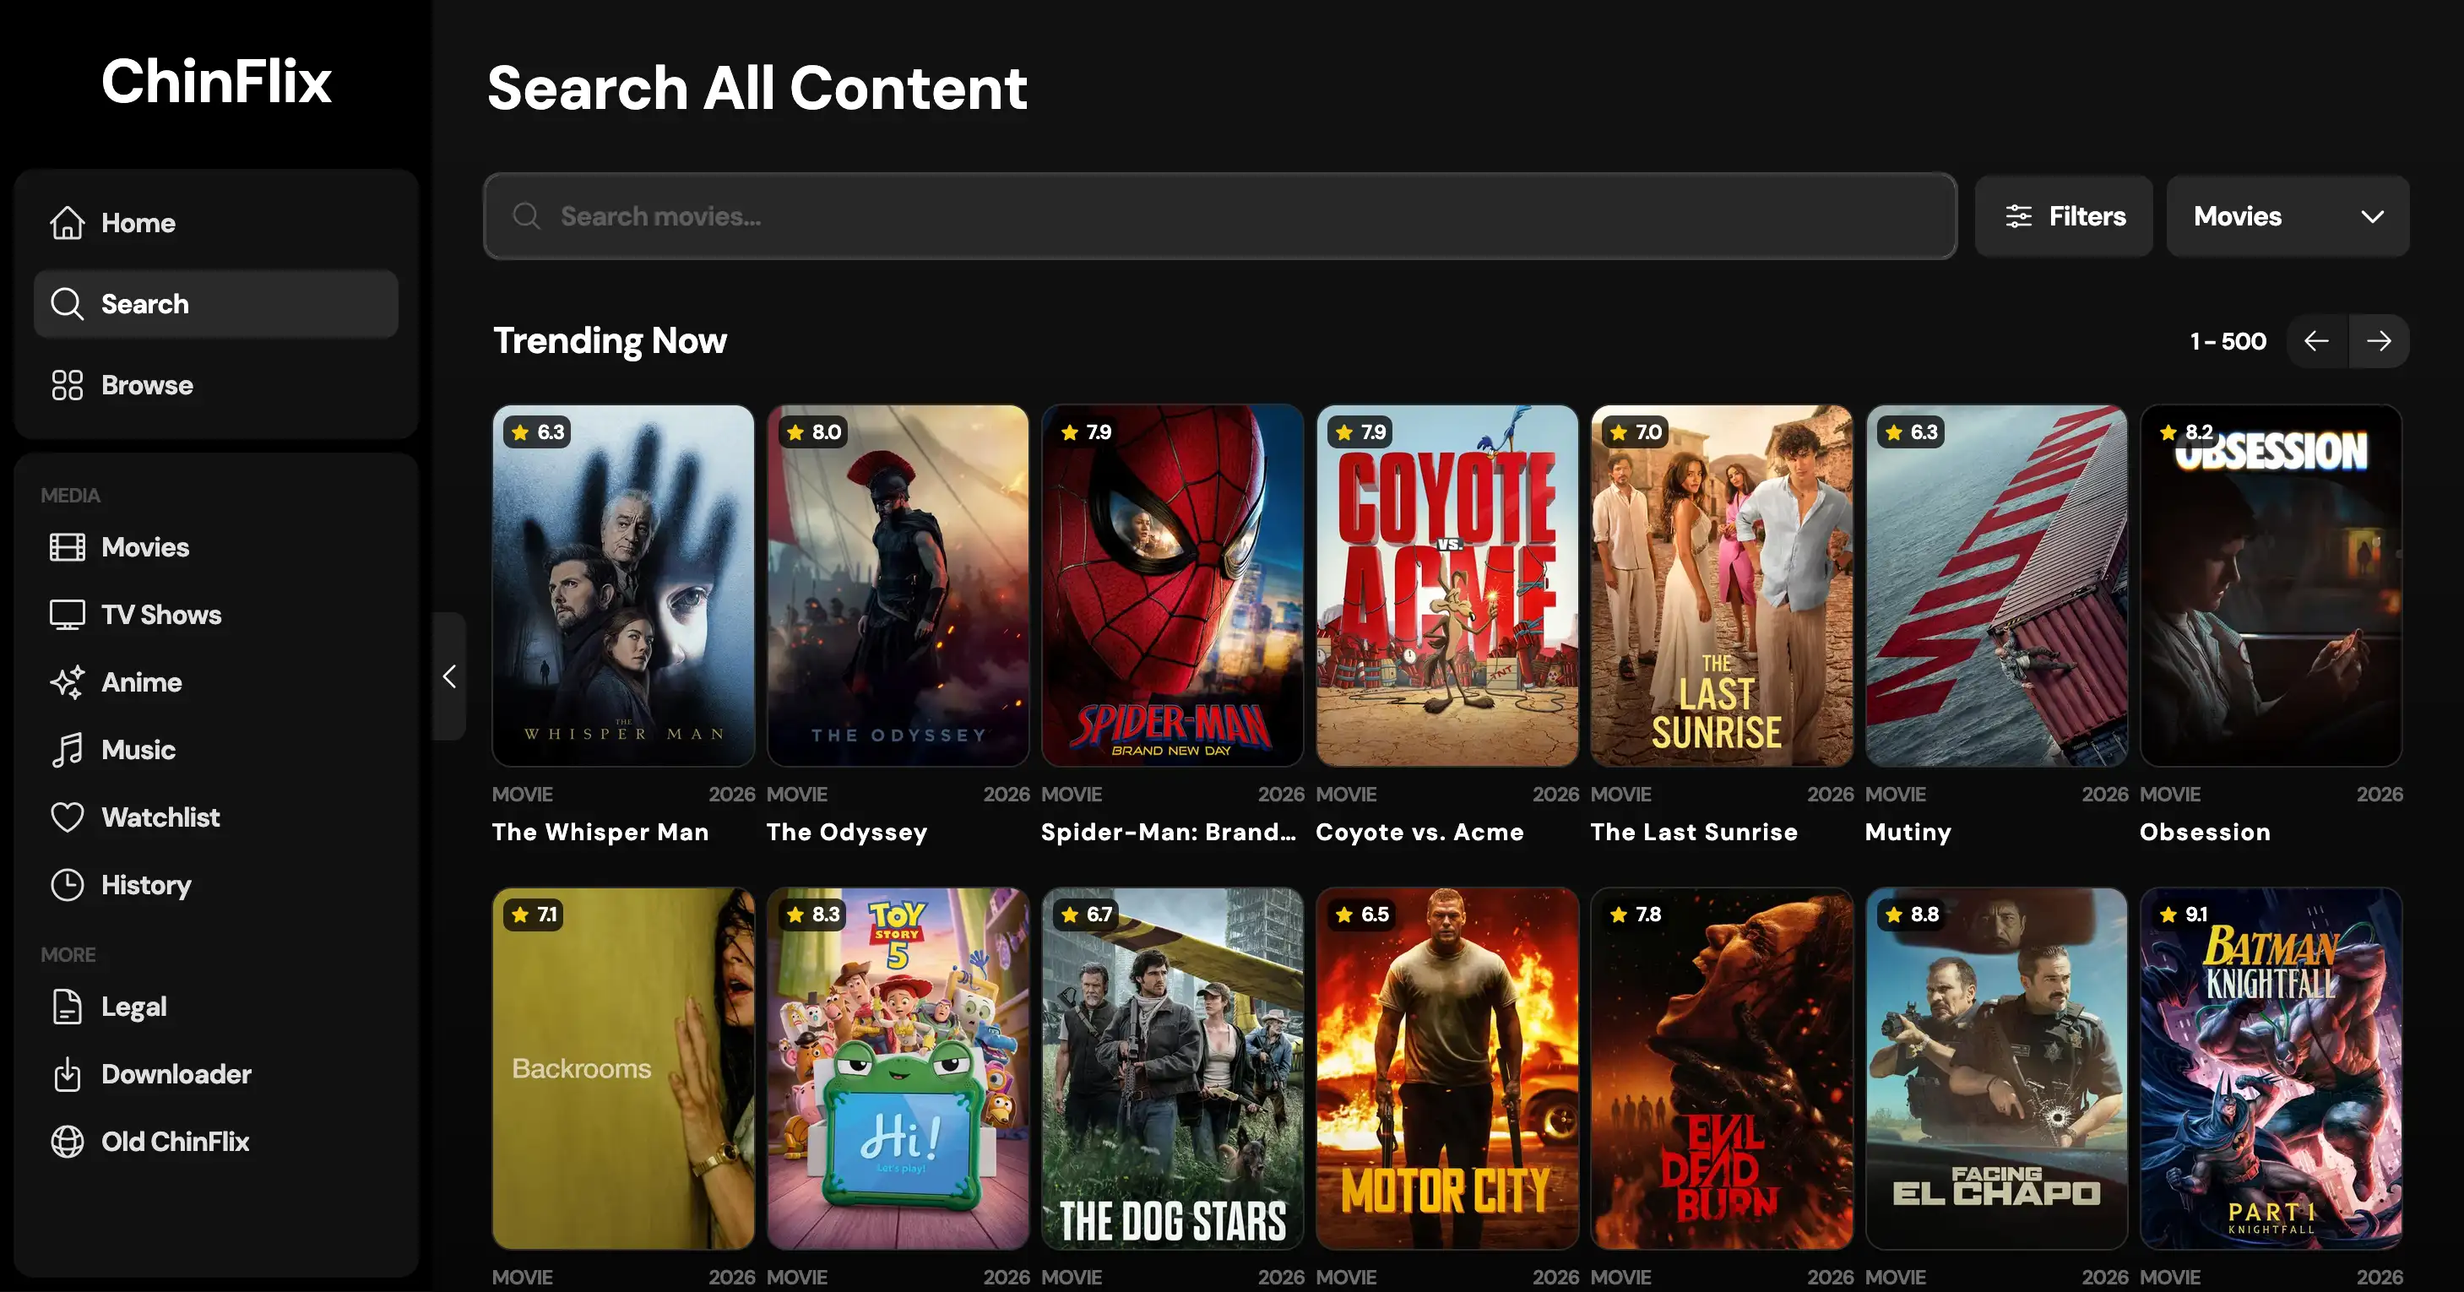Image resolution: width=2464 pixels, height=1292 pixels.
Task: Open the Coyote vs. Acme poster
Action: [x=1447, y=585]
